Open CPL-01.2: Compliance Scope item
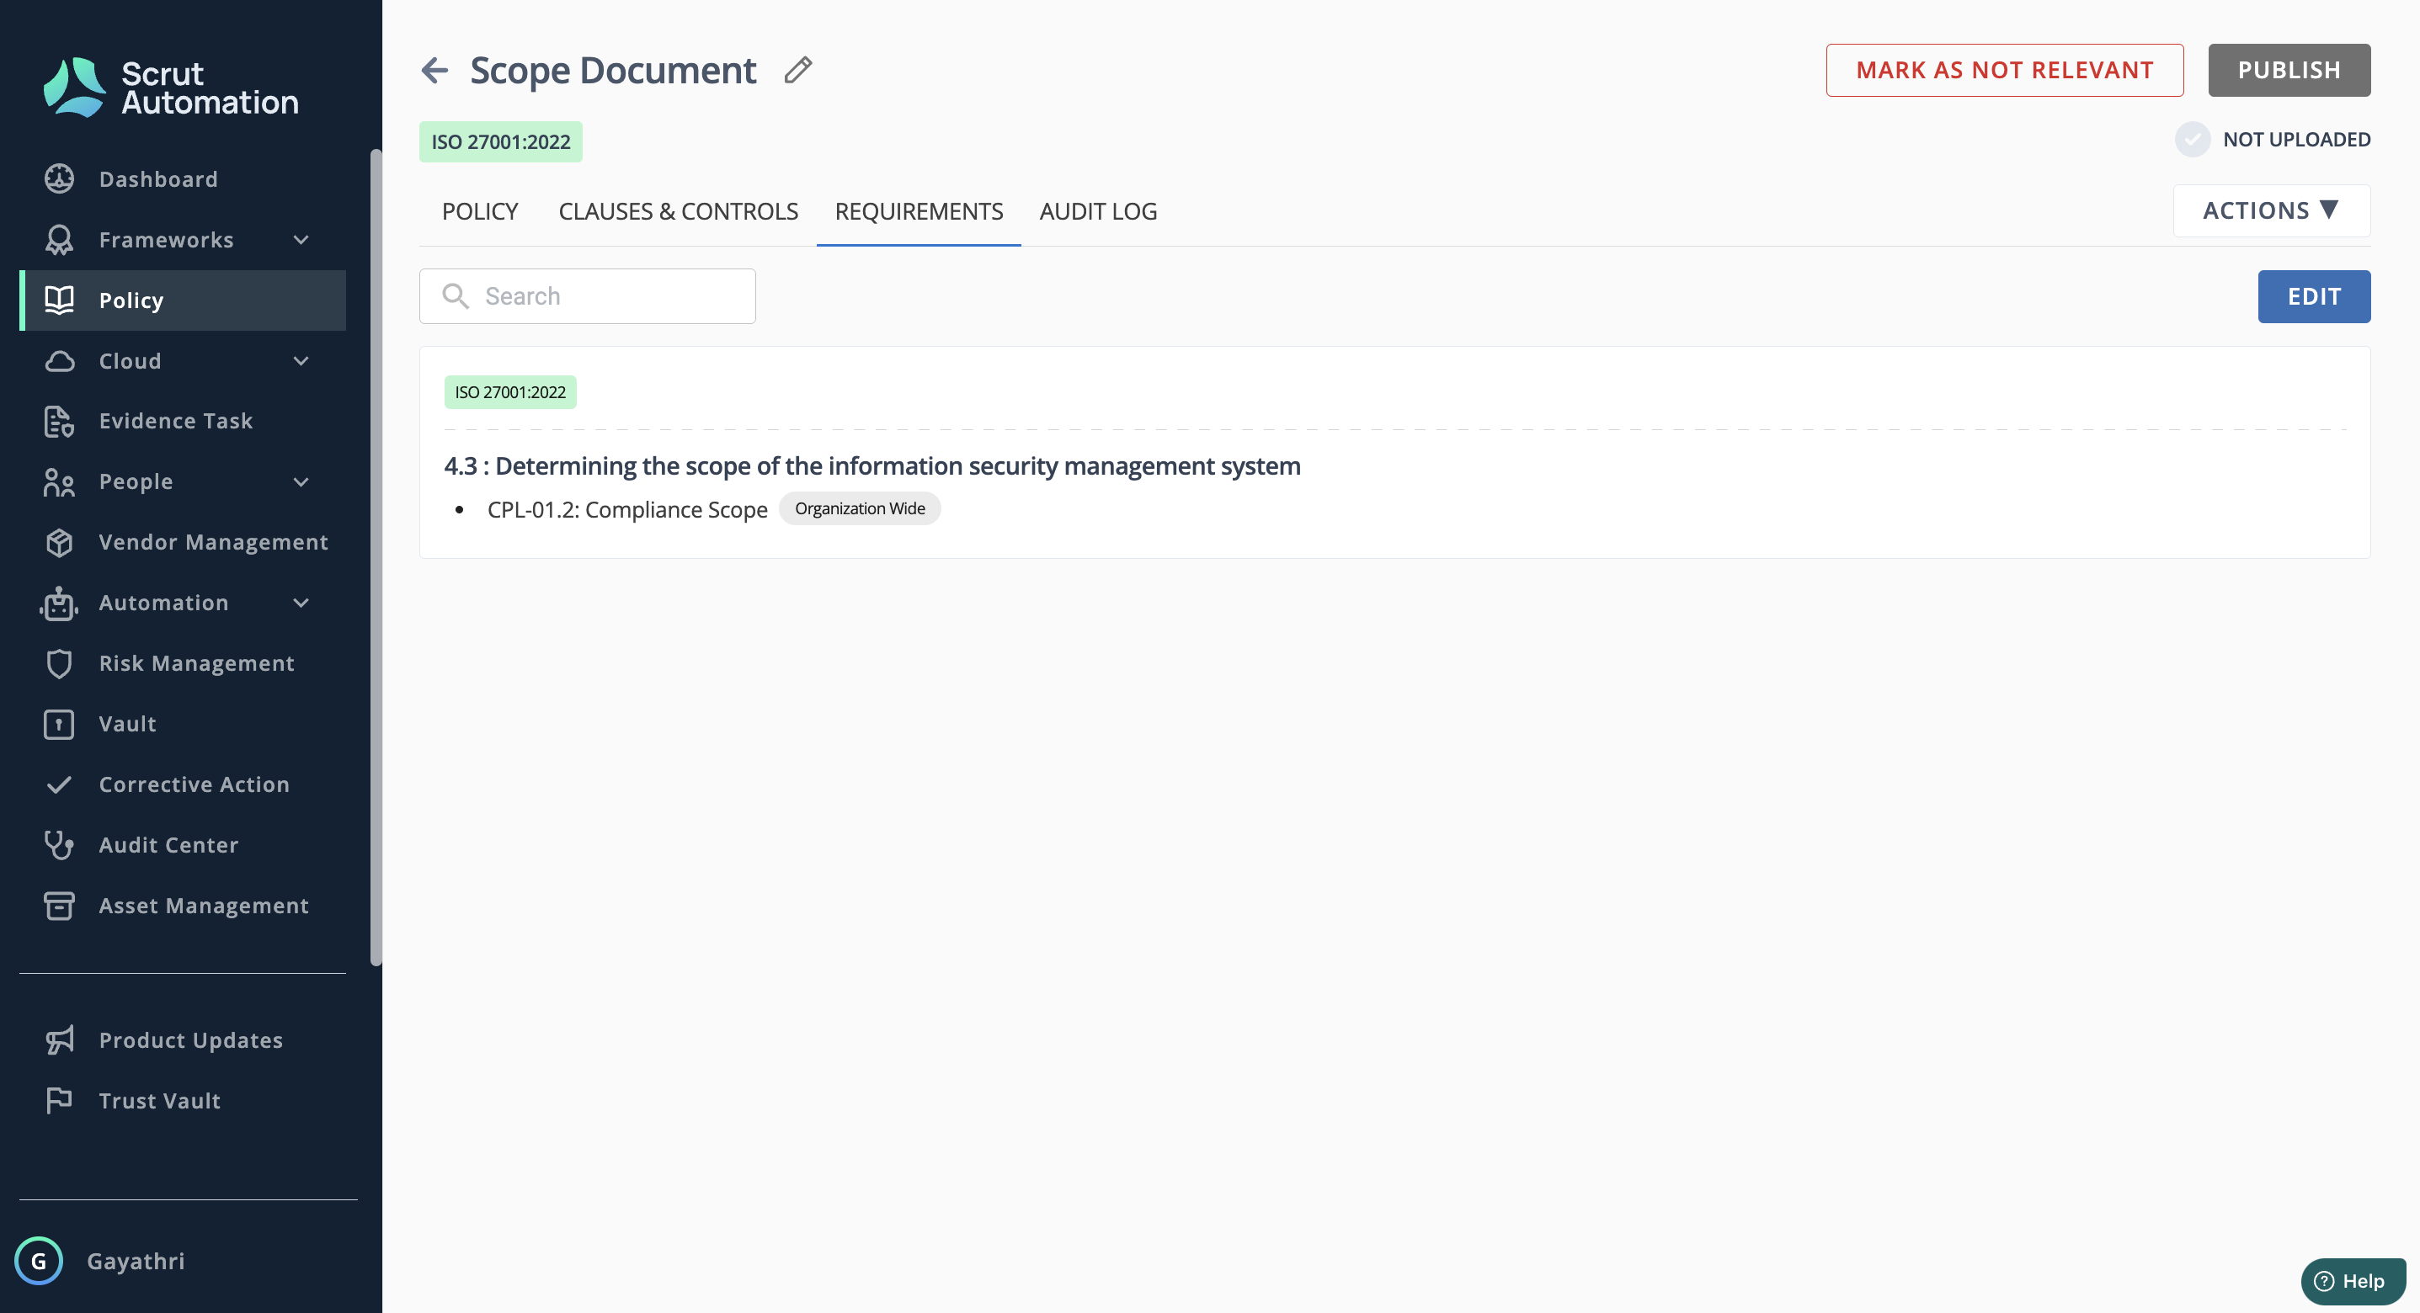The height and width of the screenshot is (1313, 2420). coord(626,509)
